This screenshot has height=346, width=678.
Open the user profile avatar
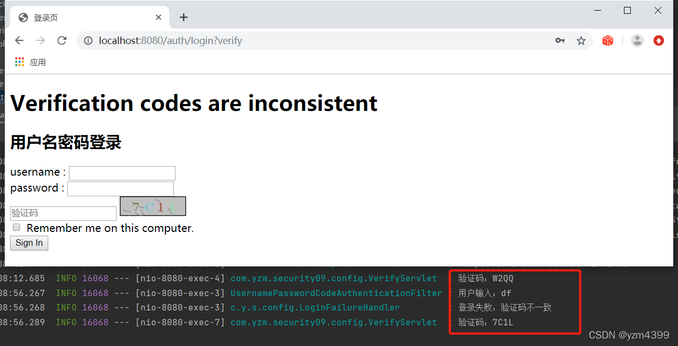tap(637, 41)
